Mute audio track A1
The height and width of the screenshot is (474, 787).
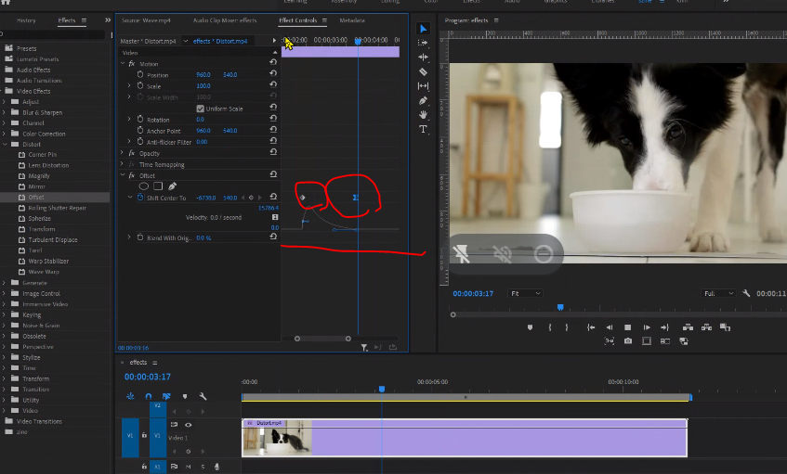click(x=189, y=467)
